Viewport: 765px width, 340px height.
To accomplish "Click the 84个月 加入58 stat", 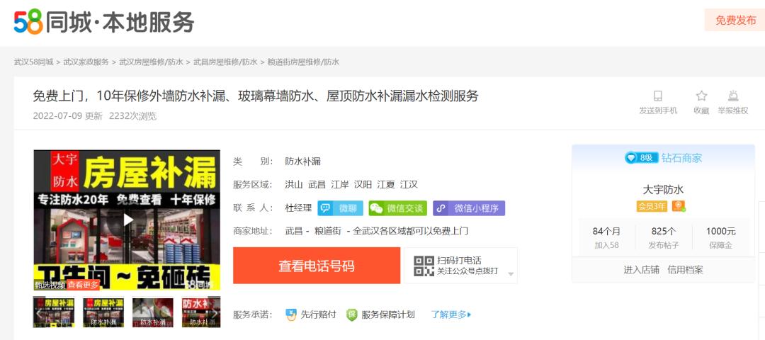I will tap(606, 237).
